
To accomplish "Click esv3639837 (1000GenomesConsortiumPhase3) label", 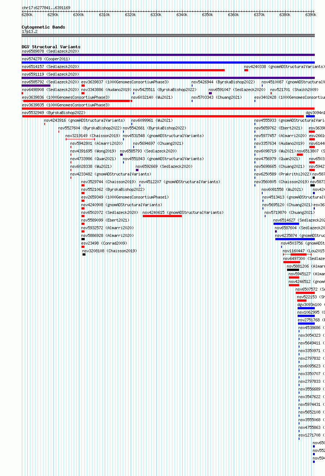I will click(125, 82).
